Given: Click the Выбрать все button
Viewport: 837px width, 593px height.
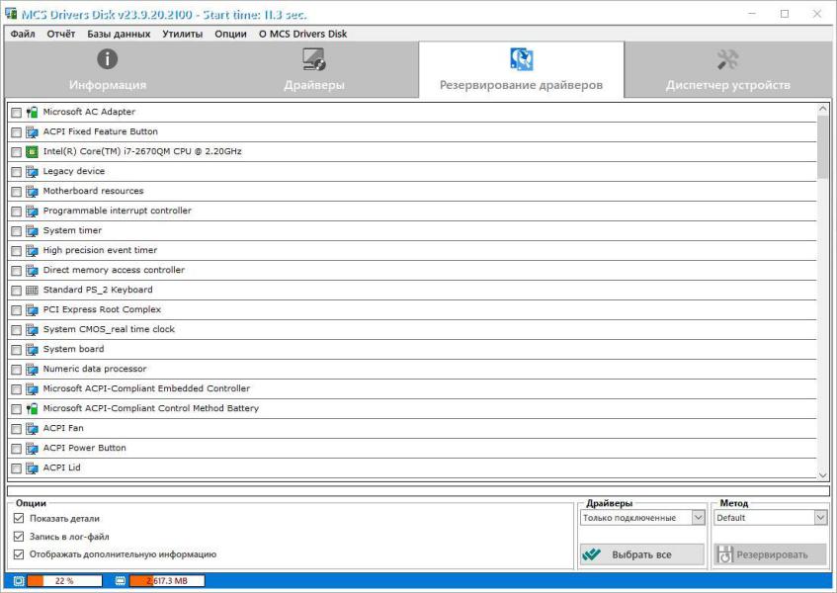Looking at the screenshot, I should [642, 554].
